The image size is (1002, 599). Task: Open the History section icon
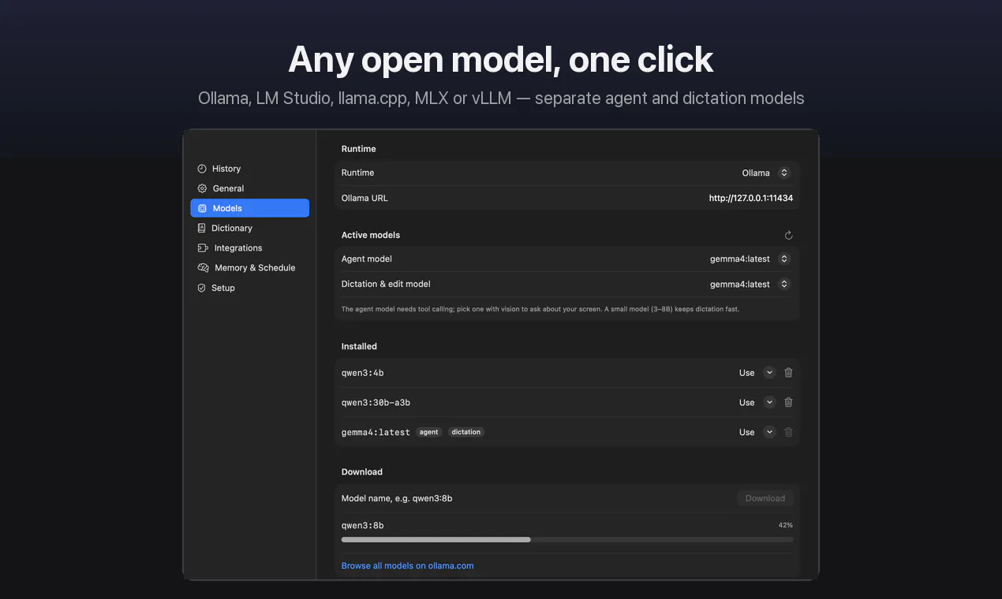pos(202,169)
